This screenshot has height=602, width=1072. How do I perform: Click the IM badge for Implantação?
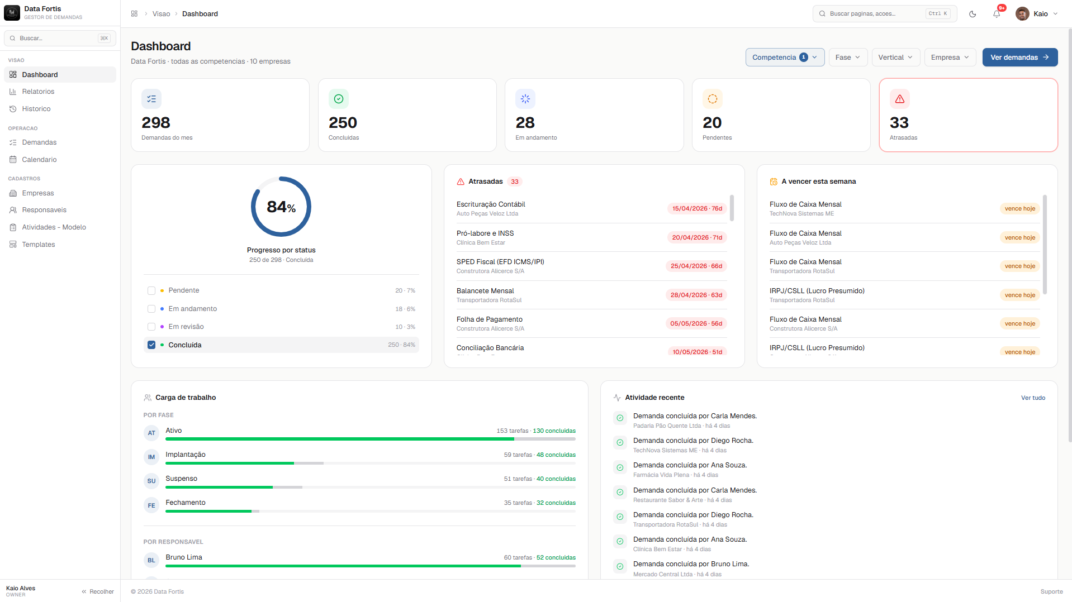pos(151,457)
